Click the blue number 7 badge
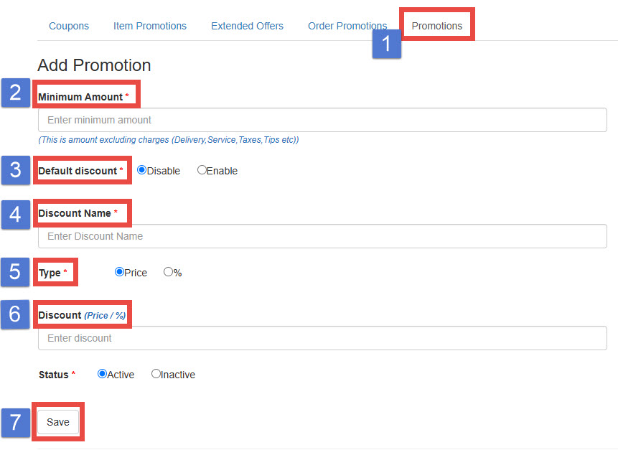This screenshot has width=618, height=450. (x=15, y=422)
